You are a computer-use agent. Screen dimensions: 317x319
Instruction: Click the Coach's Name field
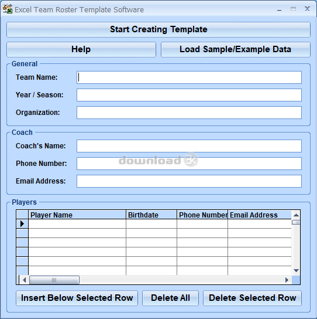(189, 146)
